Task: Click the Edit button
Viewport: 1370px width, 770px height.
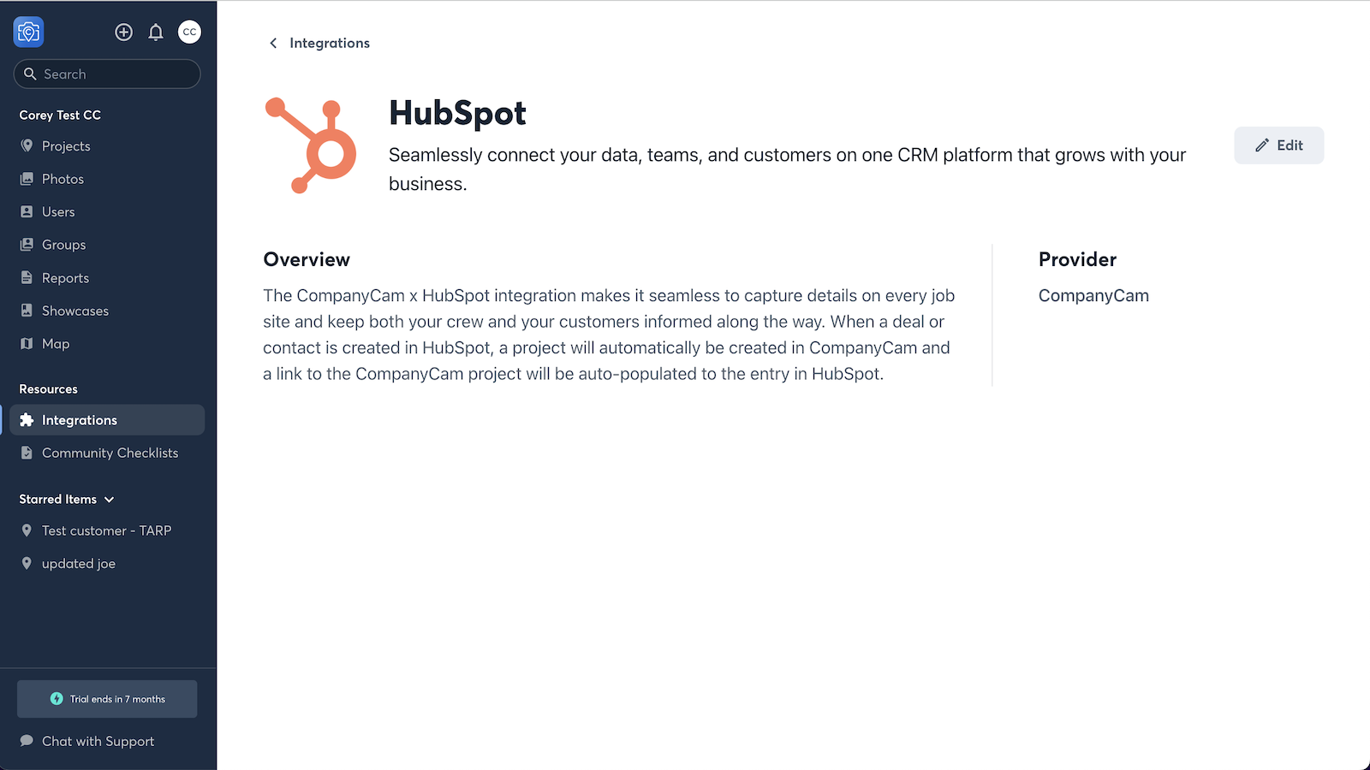Action: click(1278, 145)
